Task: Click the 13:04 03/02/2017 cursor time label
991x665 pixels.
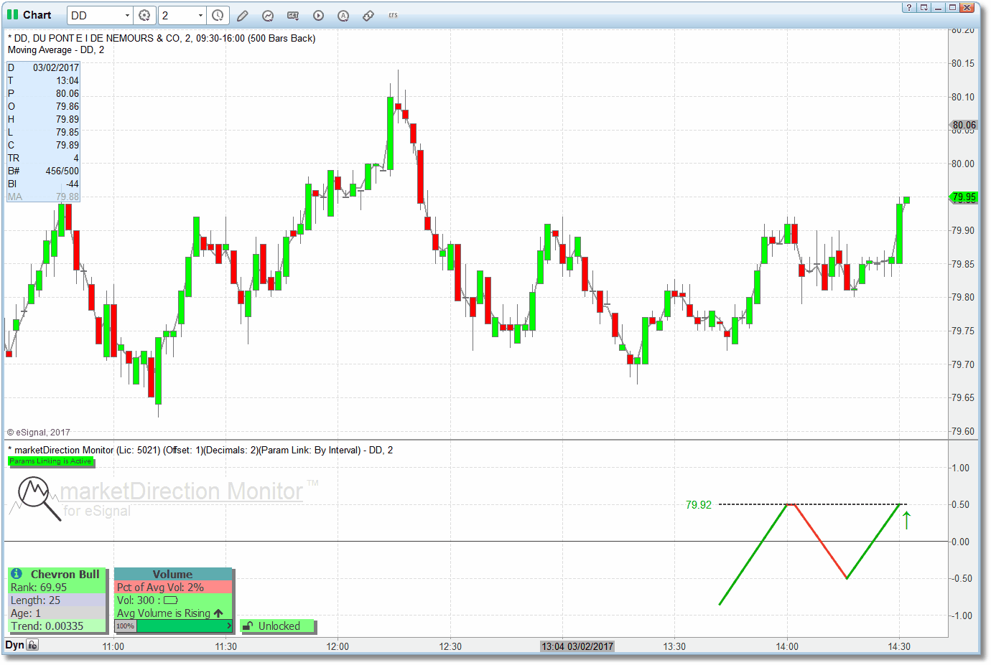Action: [577, 646]
